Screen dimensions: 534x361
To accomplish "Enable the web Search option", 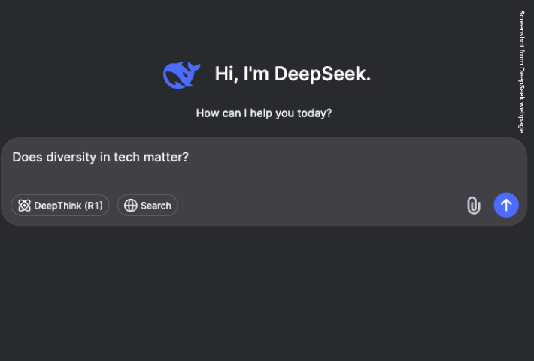I will (147, 206).
